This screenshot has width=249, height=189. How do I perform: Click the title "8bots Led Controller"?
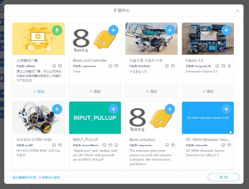(x=90, y=60)
